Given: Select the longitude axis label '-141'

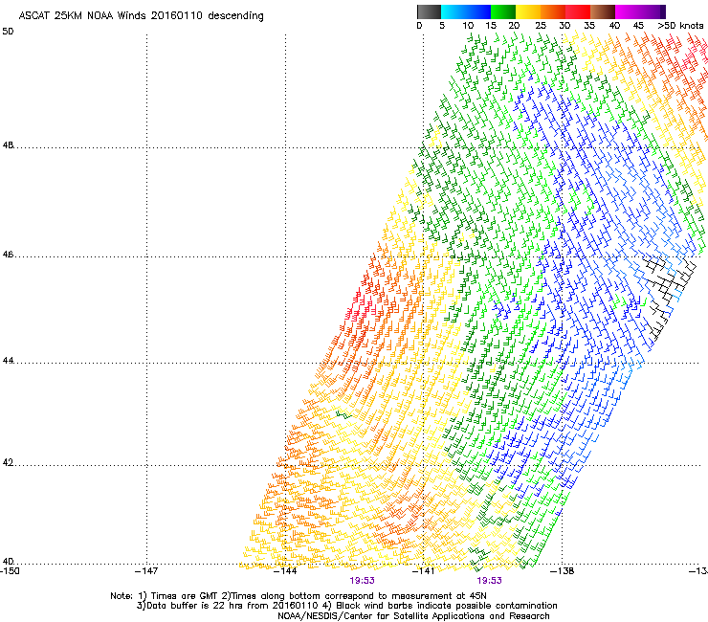Looking at the screenshot, I should 423,571.
